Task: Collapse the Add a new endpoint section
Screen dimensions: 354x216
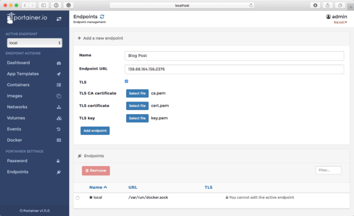Action: (x=100, y=38)
